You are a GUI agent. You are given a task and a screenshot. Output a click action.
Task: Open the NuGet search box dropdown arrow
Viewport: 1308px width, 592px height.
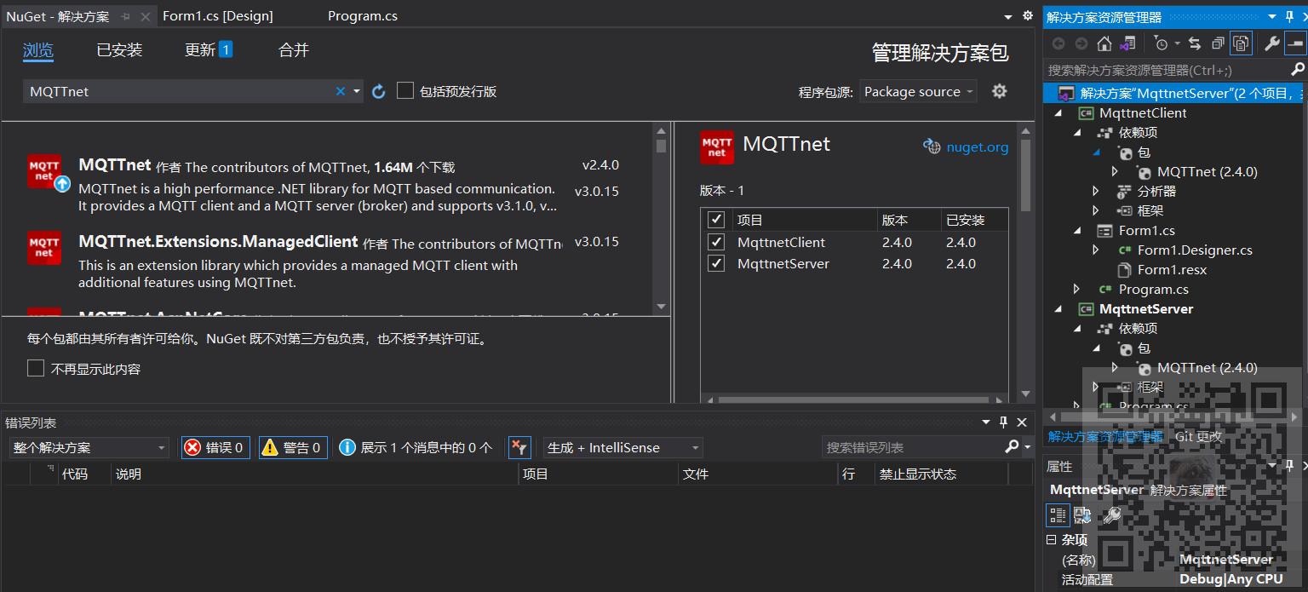pyautogui.click(x=357, y=91)
